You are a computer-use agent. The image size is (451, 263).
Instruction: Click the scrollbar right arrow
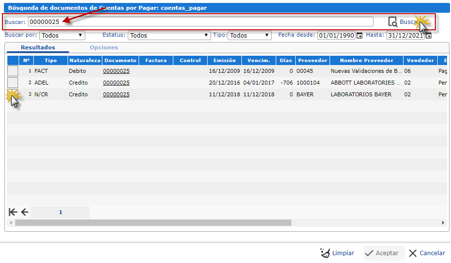[443, 223]
